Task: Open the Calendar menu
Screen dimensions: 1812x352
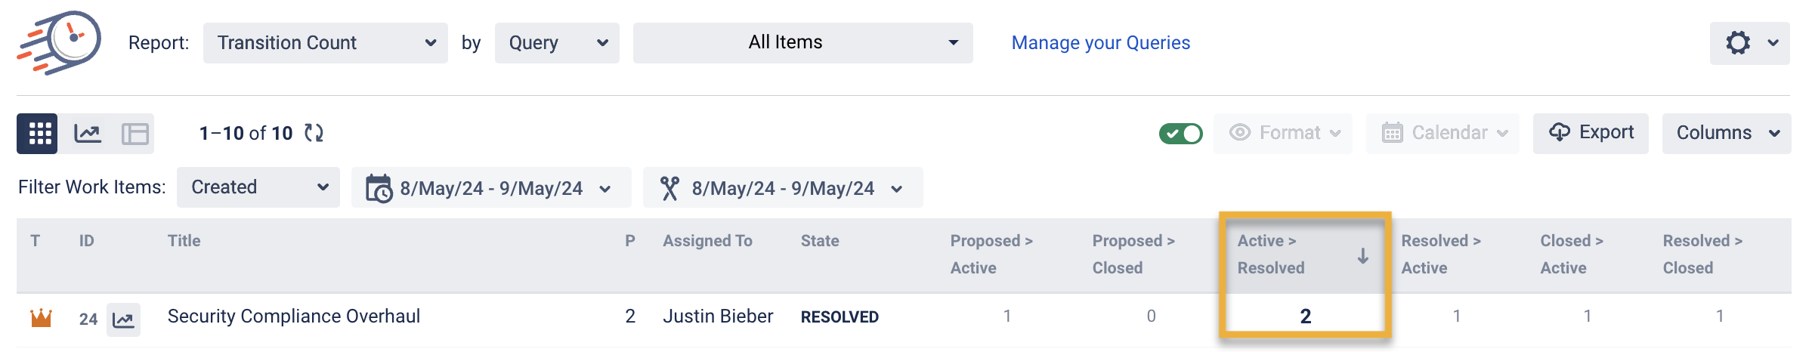Action: tap(1442, 134)
